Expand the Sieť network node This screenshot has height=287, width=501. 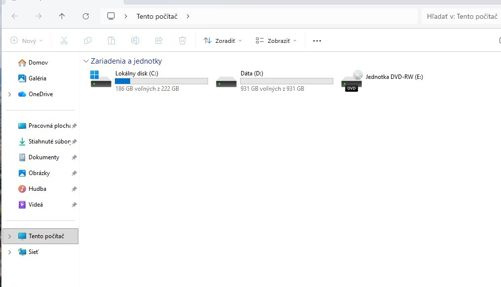(9, 252)
